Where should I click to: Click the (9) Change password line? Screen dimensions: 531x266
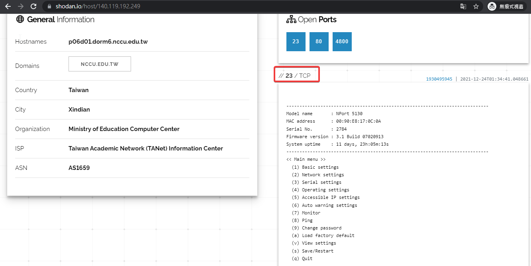coord(316,228)
